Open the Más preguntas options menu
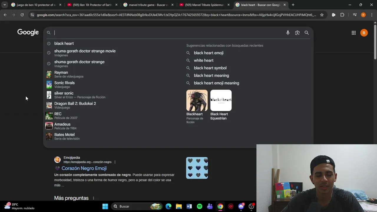Screen dimensions: 377x212 (x=93, y=198)
